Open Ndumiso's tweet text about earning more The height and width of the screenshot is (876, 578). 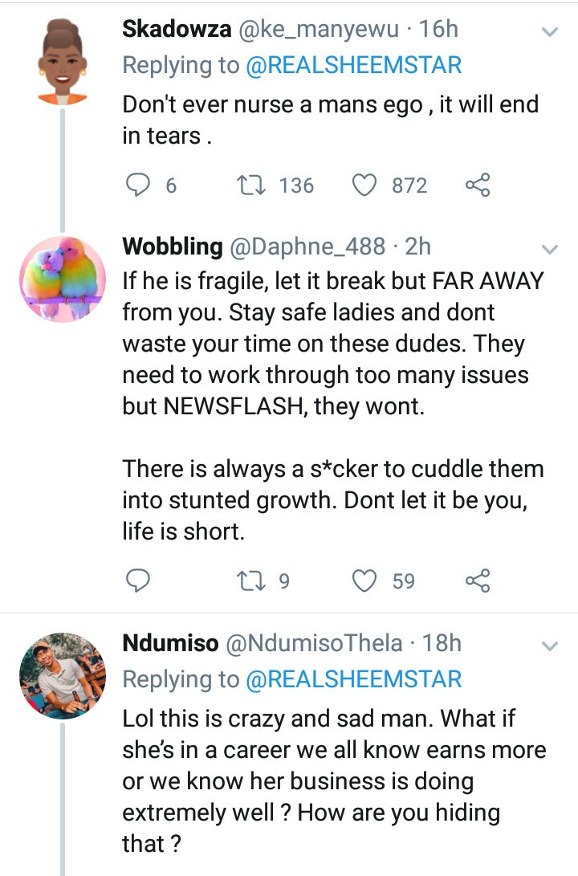[334, 781]
